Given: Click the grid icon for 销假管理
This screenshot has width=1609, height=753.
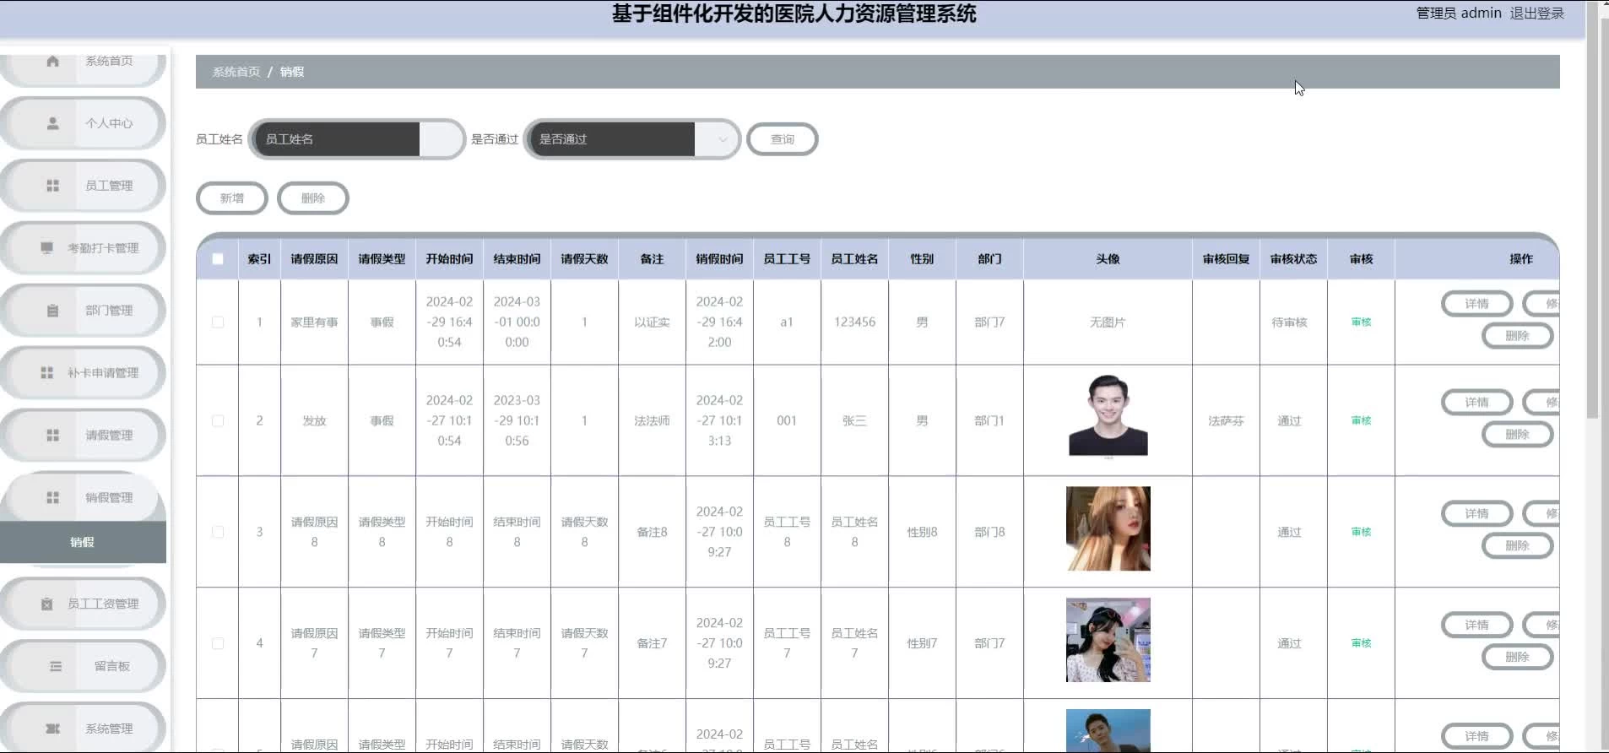Looking at the screenshot, I should [x=52, y=498].
